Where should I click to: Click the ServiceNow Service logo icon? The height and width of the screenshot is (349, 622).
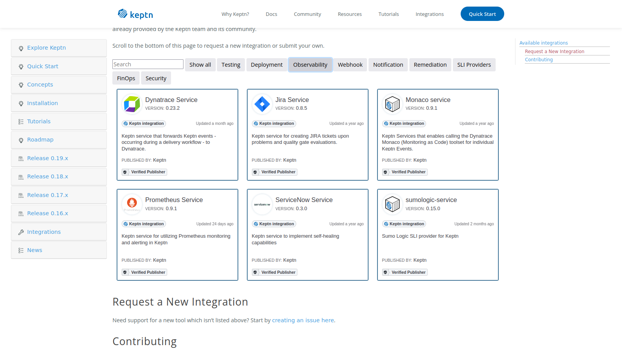(262, 204)
